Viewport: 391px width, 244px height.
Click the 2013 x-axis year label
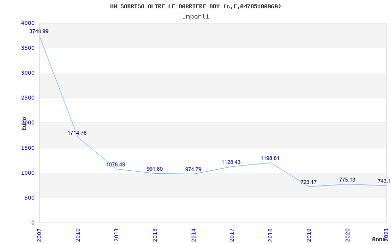tap(155, 235)
